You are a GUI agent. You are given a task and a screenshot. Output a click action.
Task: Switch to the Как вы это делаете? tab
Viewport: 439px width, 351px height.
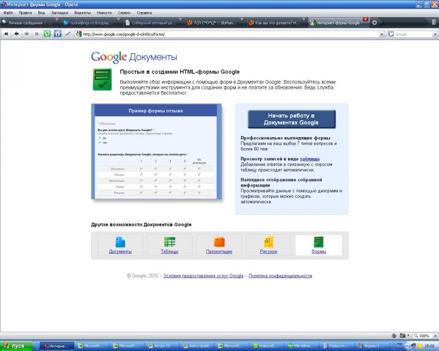pyautogui.click(x=277, y=23)
